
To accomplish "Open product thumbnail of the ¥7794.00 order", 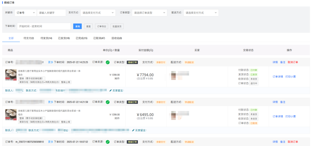I will pos(11,75).
